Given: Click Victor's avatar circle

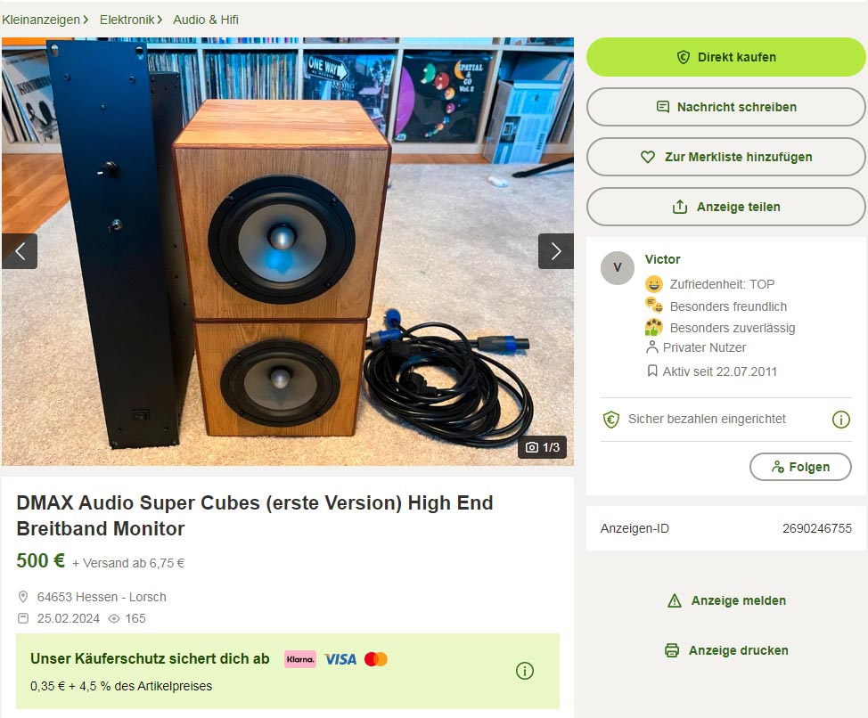Looking at the screenshot, I should click(618, 268).
